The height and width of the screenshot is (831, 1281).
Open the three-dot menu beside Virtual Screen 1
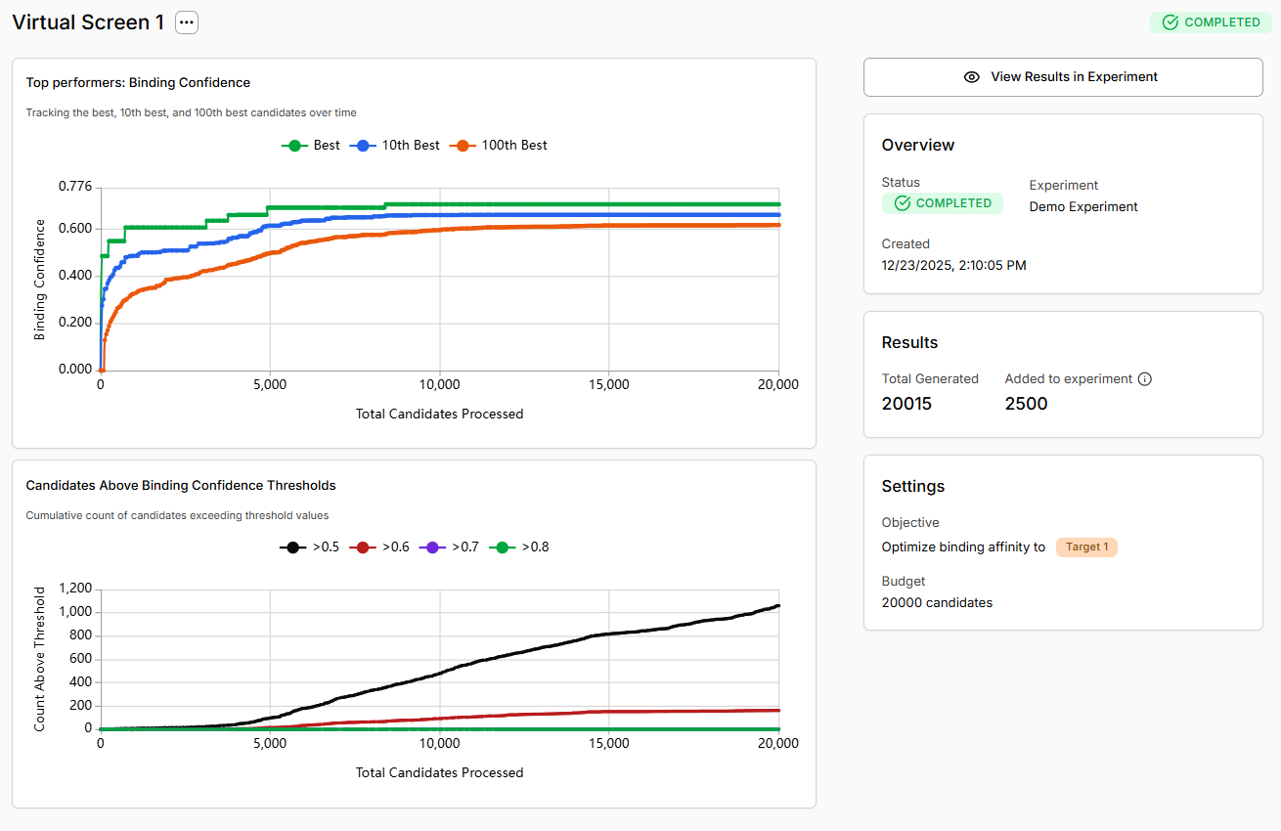pyautogui.click(x=187, y=22)
